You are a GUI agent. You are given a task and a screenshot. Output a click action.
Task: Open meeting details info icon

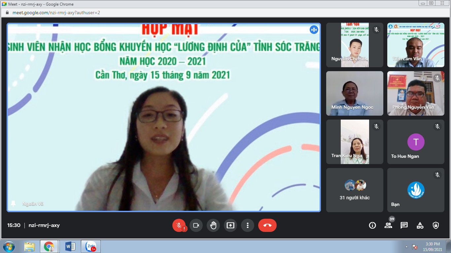coord(372,225)
